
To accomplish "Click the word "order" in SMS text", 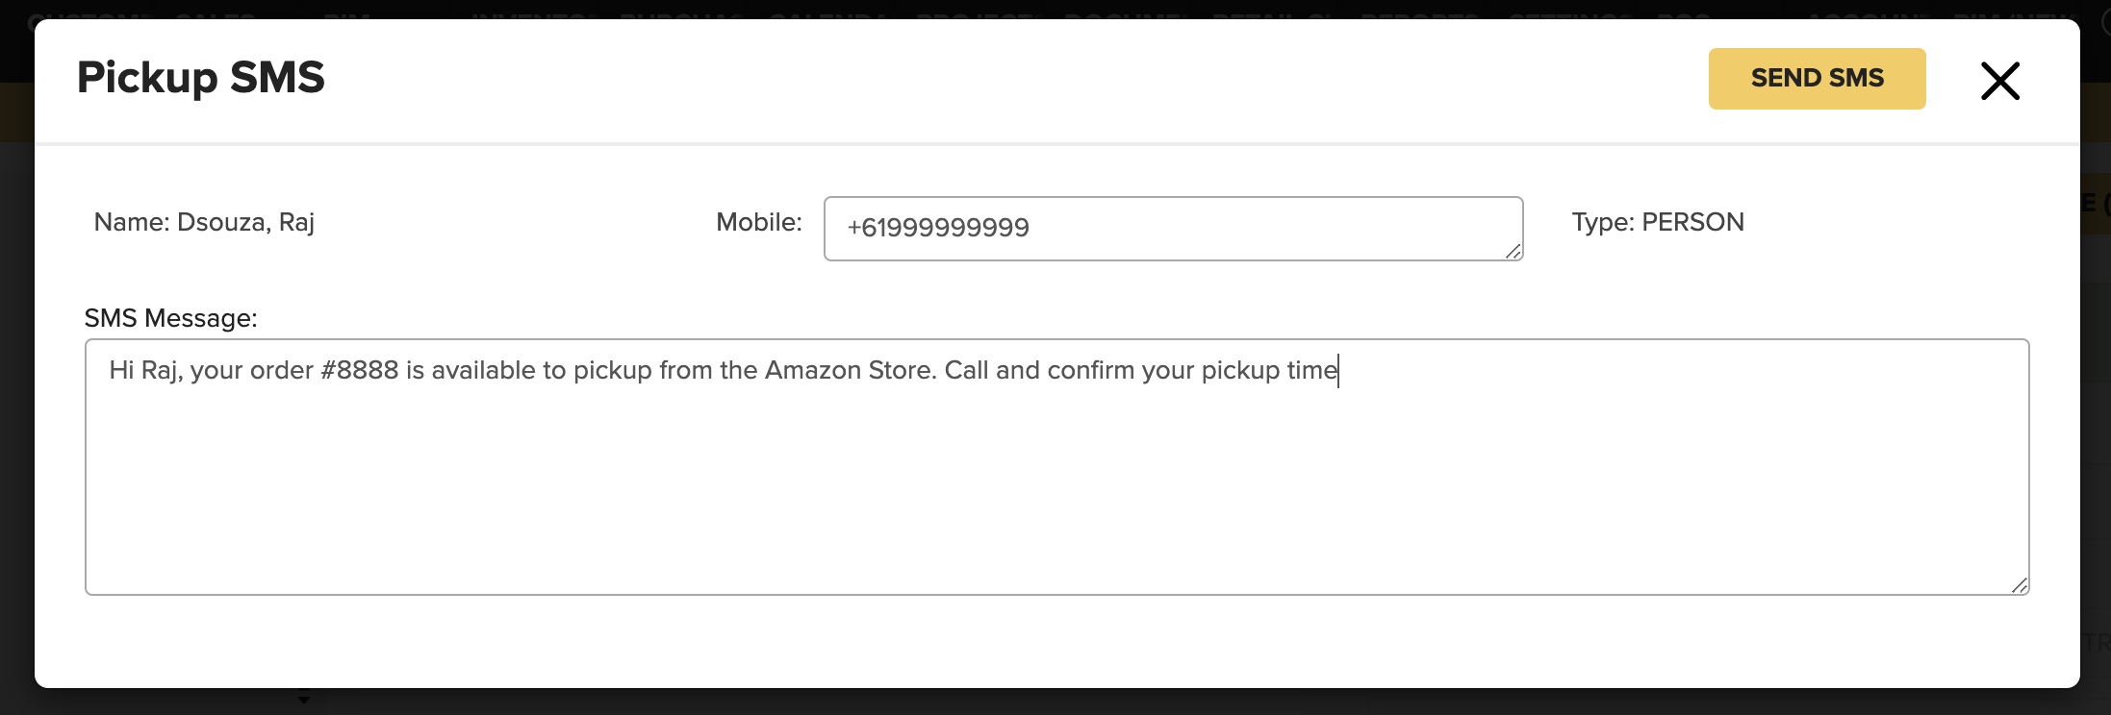I will coord(281,371).
